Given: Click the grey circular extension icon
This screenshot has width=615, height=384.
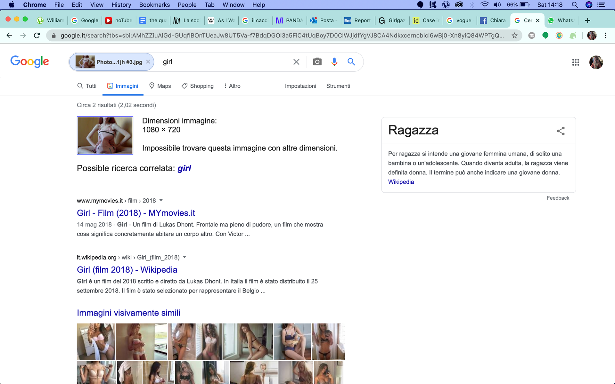Looking at the screenshot, I should coord(532,36).
